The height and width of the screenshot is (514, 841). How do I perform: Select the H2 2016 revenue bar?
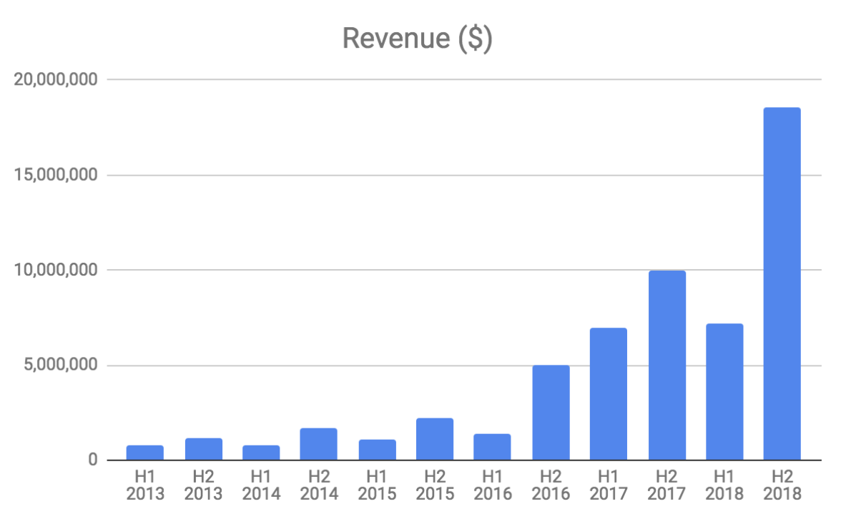pos(551,413)
